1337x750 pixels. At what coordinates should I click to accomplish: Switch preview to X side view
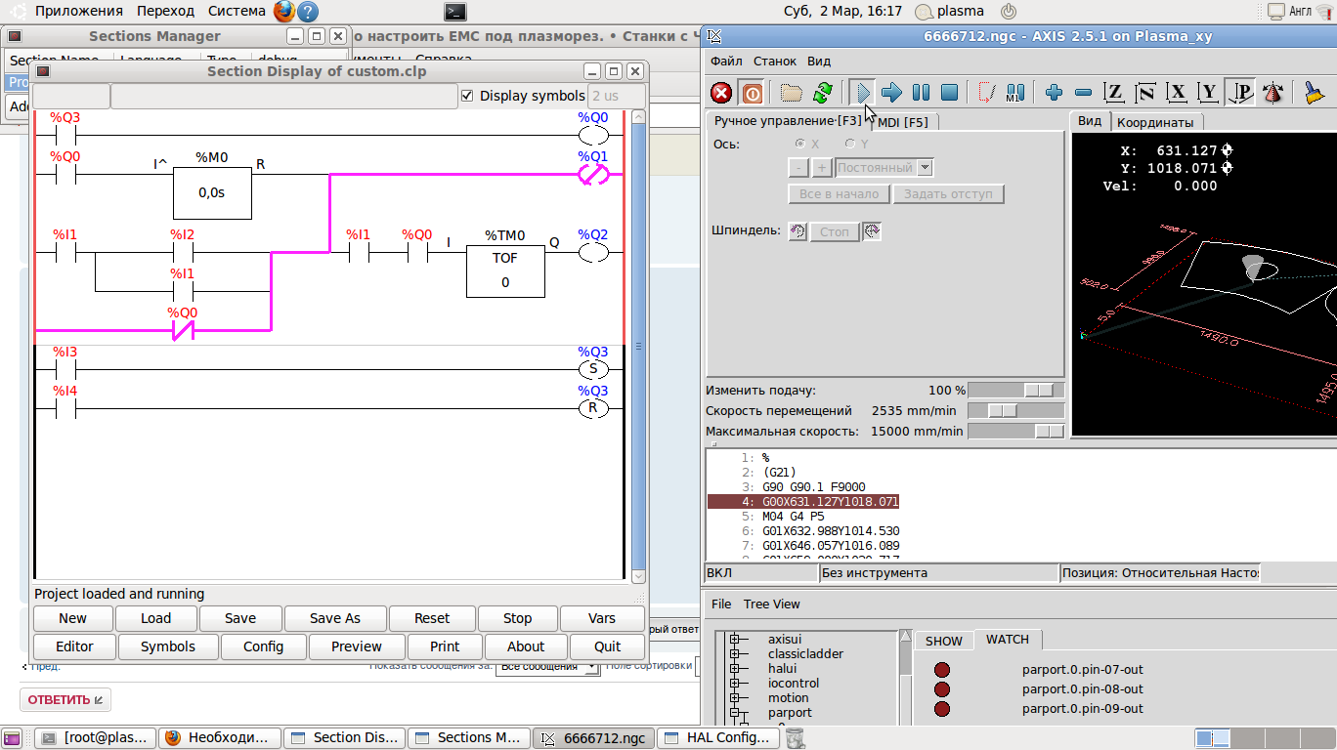(x=1178, y=93)
